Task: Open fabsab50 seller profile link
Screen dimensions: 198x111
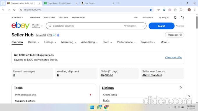Action: click(41, 35)
